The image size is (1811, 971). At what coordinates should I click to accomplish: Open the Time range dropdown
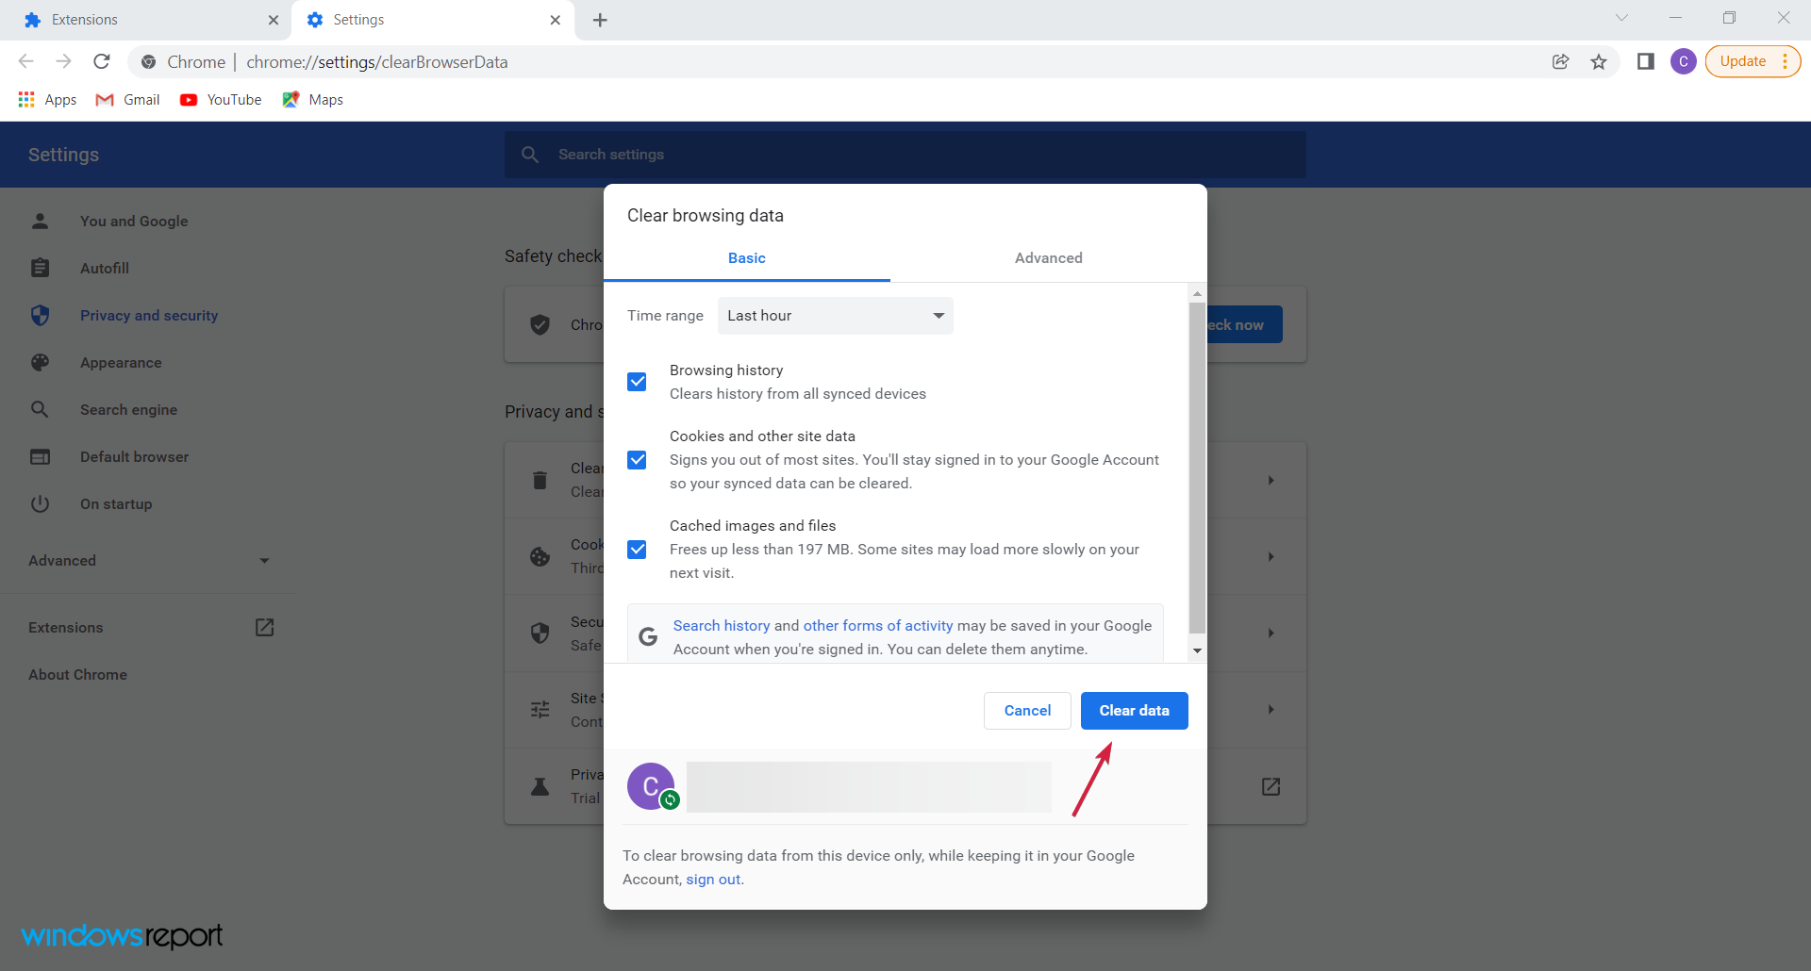pos(836,315)
